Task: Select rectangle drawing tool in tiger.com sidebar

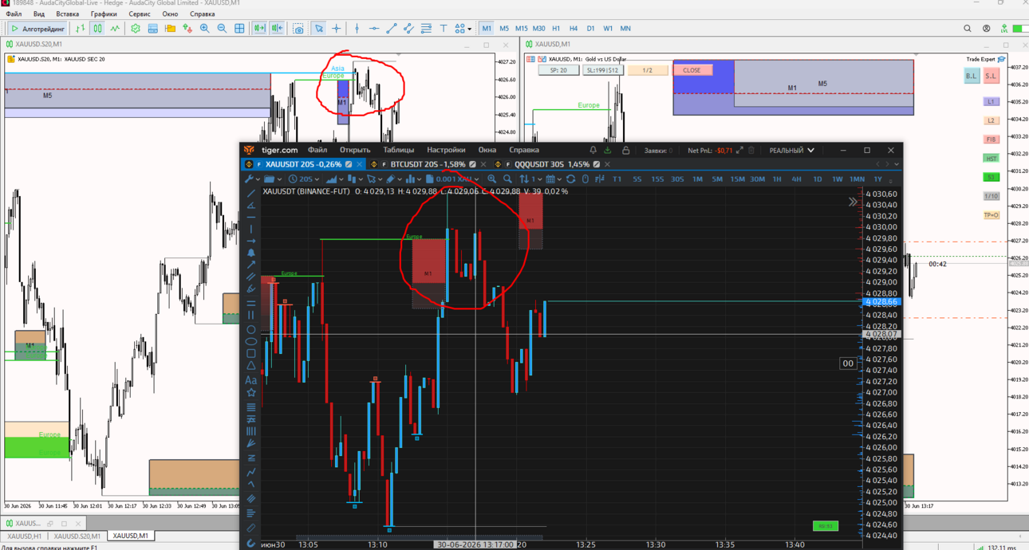Action: pyautogui.click(x=250, y=353)
